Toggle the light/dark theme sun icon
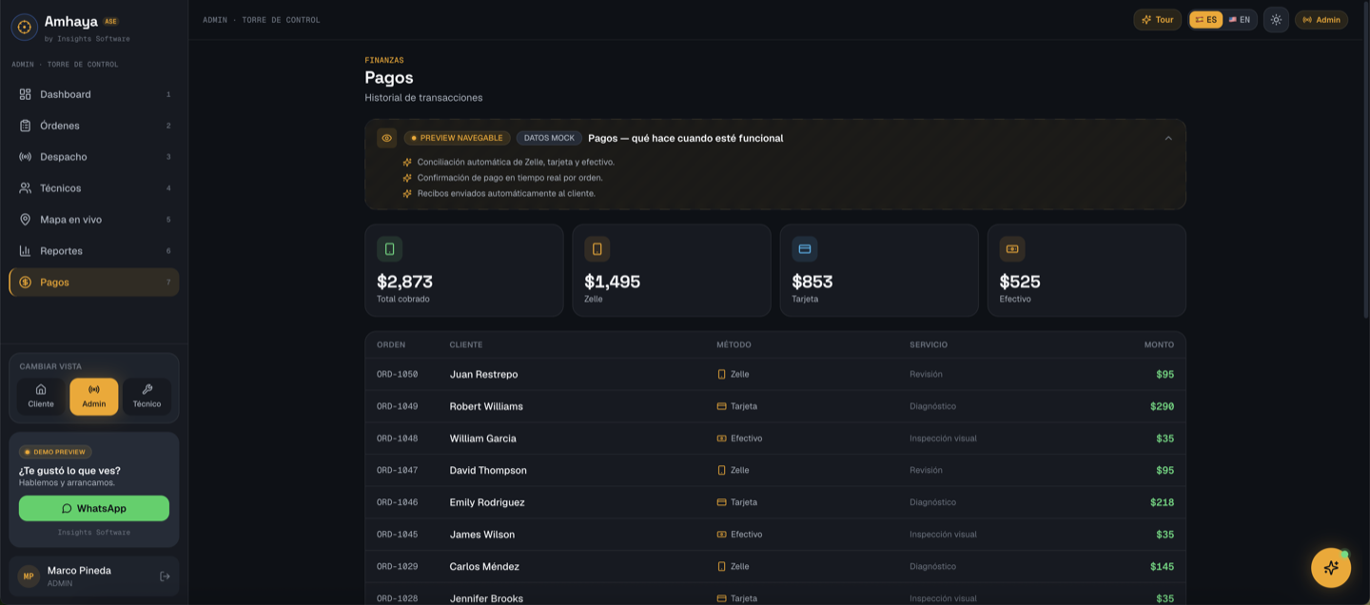 click(1276, 20)
